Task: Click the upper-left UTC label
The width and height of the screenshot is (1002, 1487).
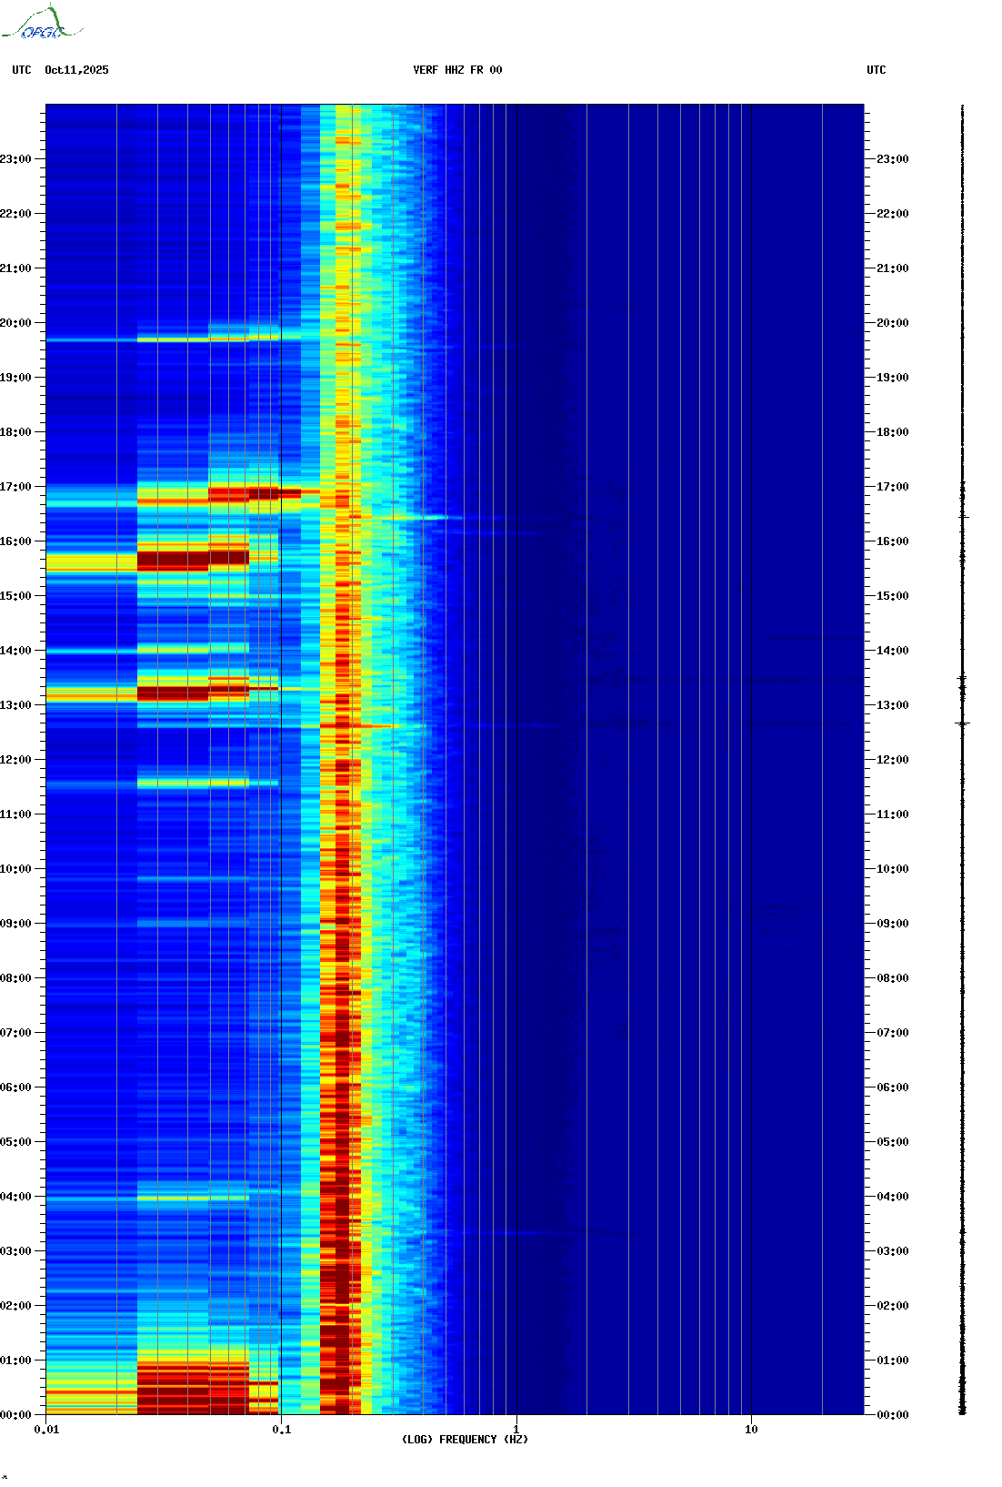Action: point(22,70)
